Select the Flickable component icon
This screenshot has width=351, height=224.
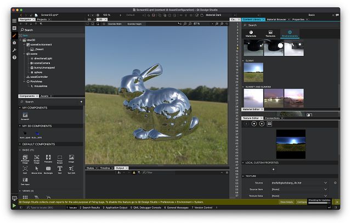[48, 158]
